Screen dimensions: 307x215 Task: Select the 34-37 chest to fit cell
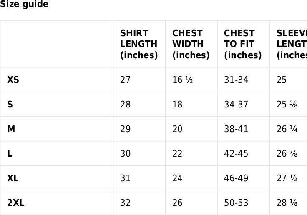(236, 104)
